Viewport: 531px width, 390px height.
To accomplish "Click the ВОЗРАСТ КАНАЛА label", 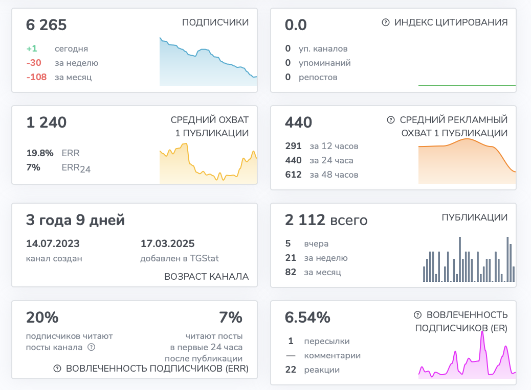I will point(207,277).
